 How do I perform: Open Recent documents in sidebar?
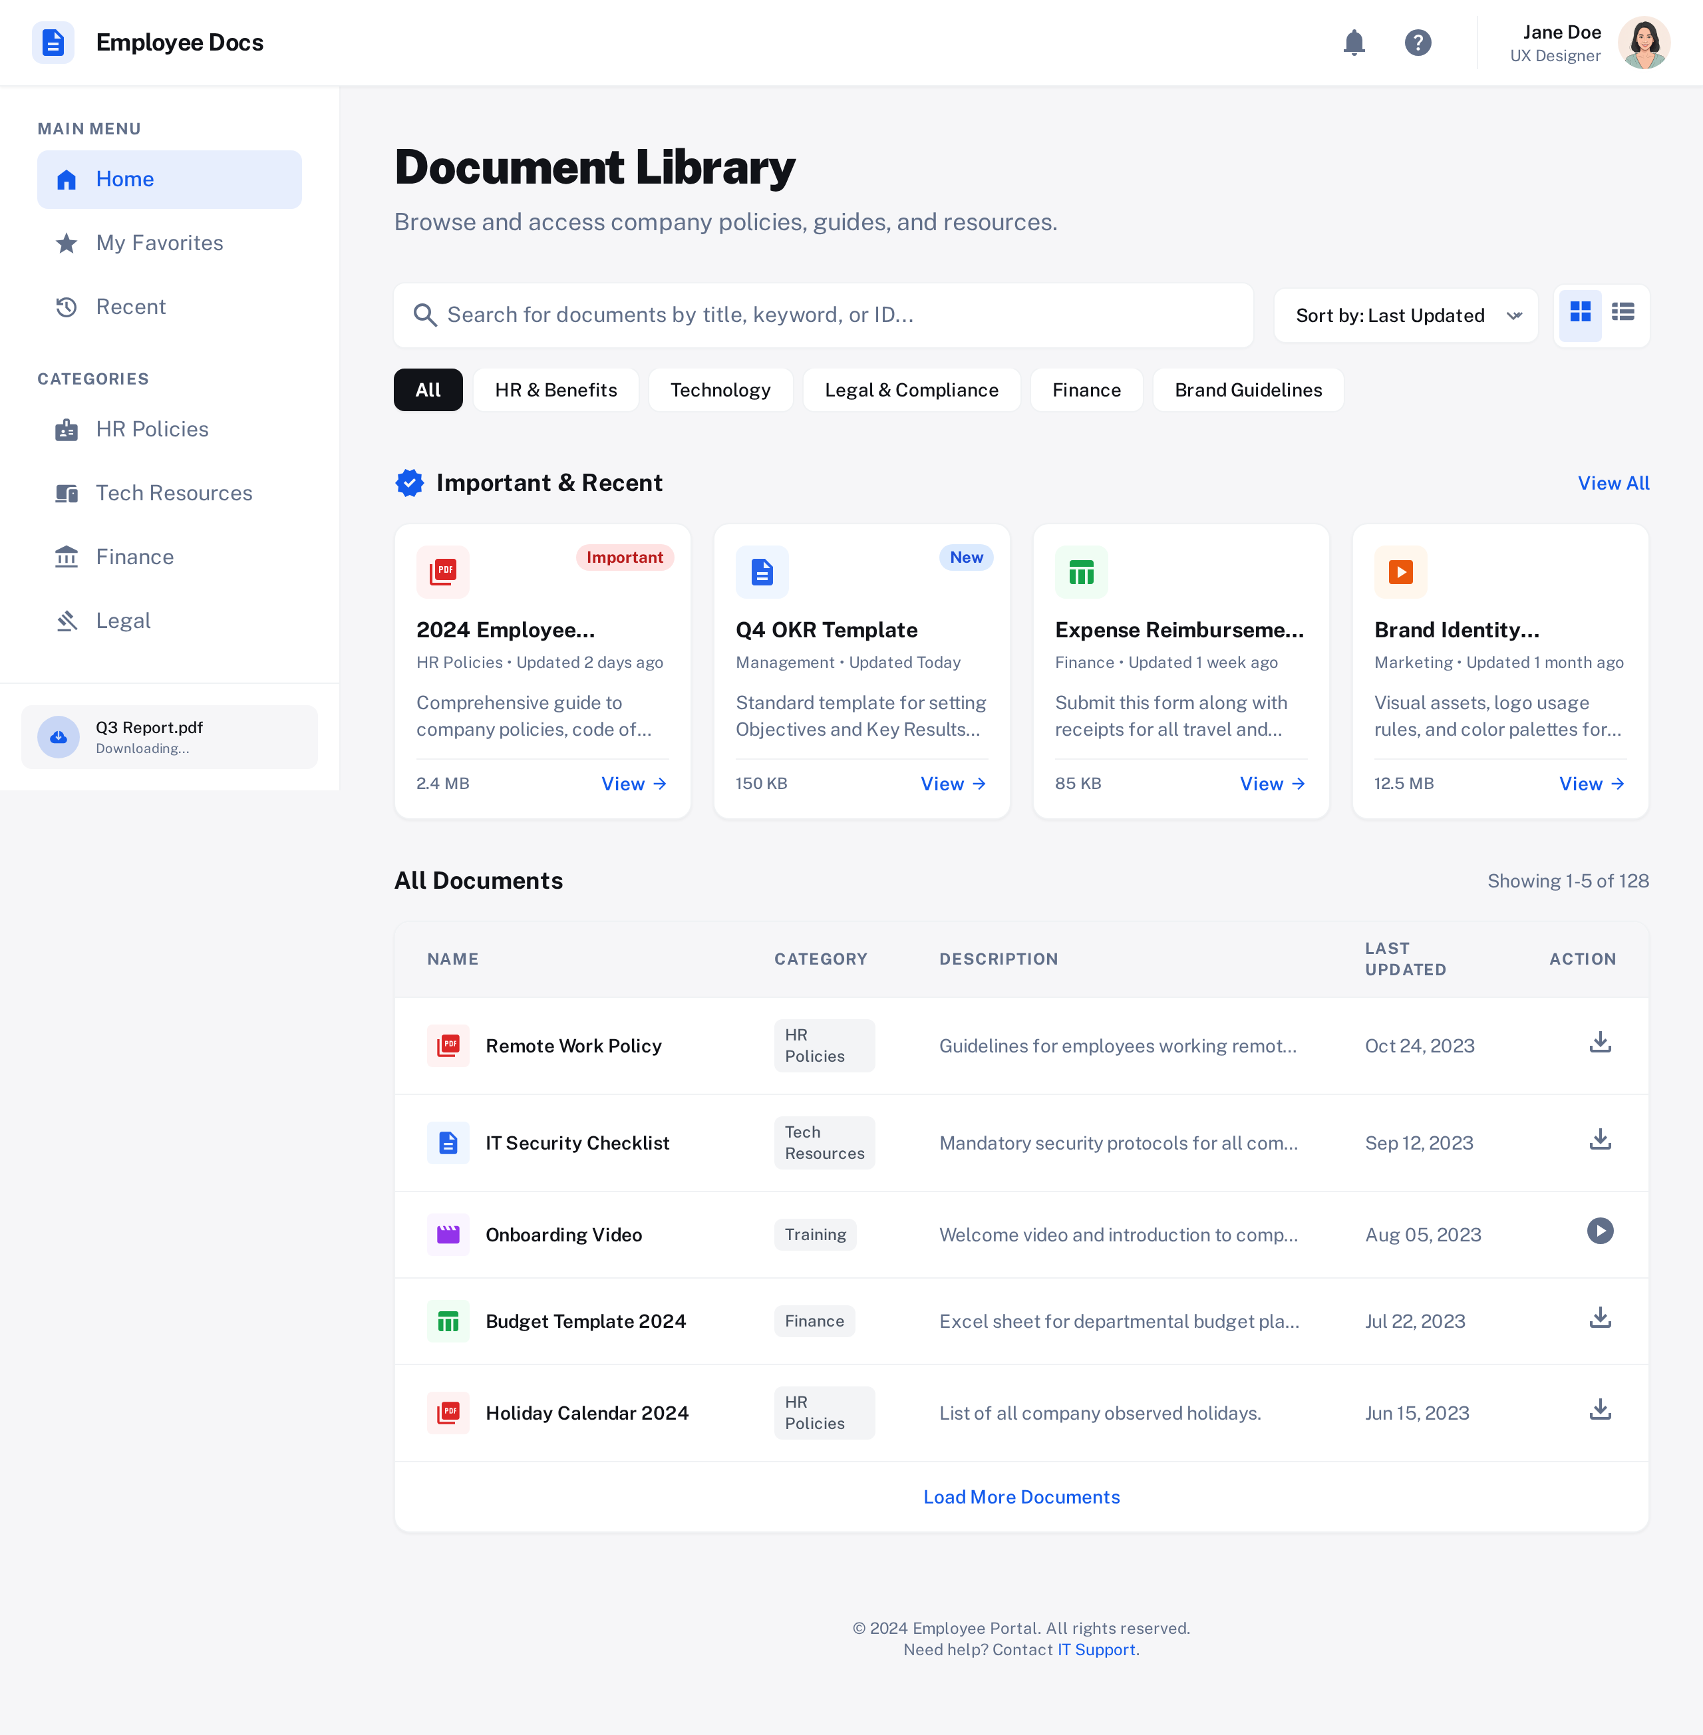[x=169, y=307]
